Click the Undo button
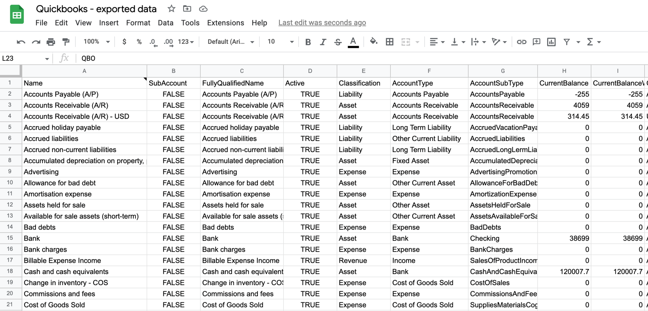Viewport: 648px width, 311px height. (x=20, y=41)
